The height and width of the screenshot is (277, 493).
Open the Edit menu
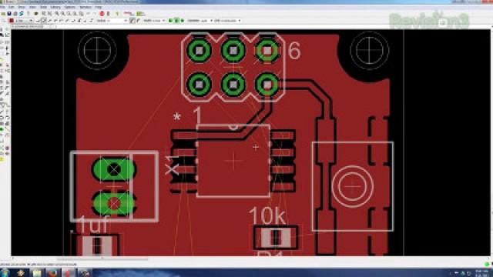coord(12,7)
